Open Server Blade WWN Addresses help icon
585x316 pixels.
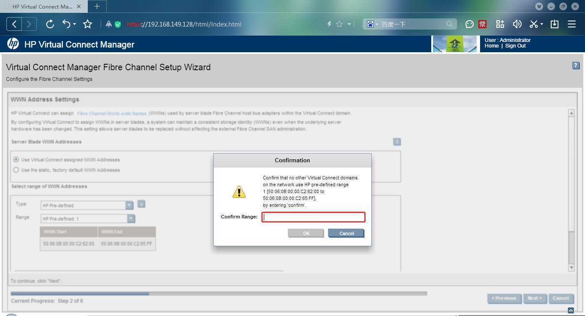coord(397,142)
